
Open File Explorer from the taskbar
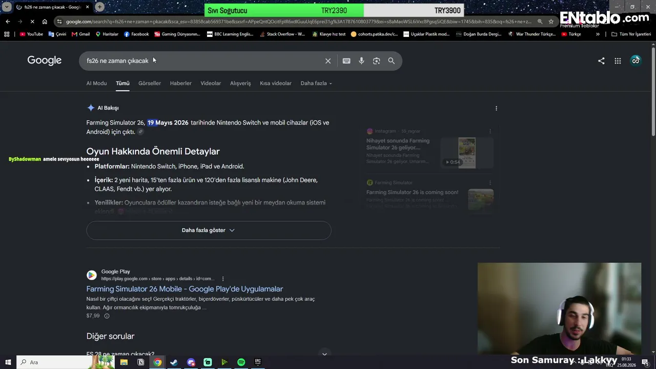click(x=124, y=362)
